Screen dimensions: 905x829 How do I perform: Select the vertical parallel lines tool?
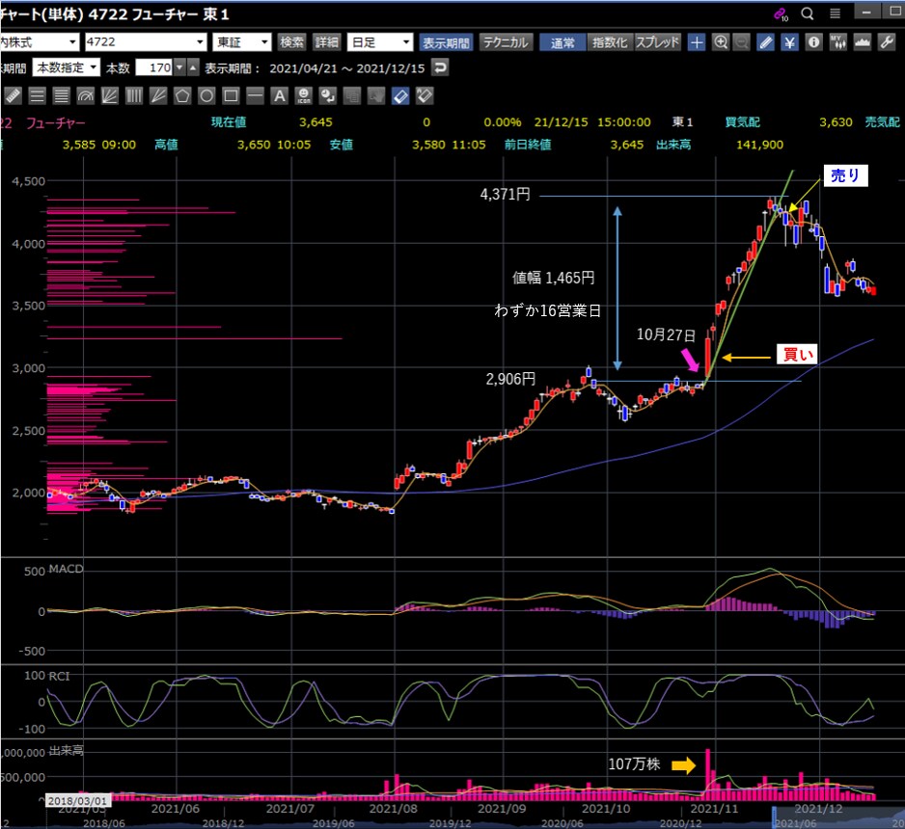pos(134,95)
